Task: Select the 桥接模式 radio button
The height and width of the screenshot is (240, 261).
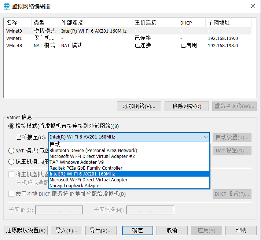Action: (x=11, y=126)
